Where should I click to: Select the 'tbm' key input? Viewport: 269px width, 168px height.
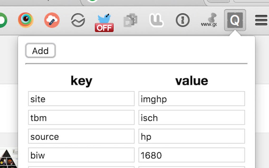coord(81,117)
